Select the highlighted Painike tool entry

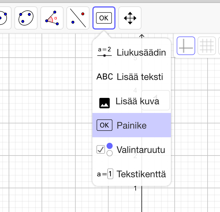132,125
